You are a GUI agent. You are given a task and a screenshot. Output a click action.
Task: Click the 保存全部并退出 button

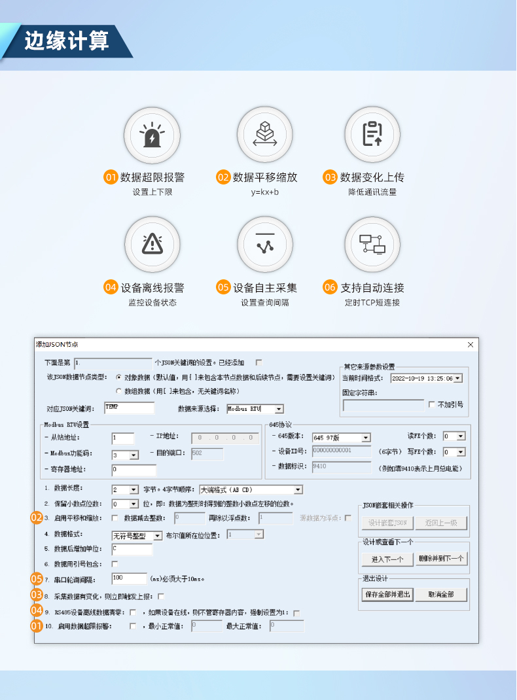tap(387, 595)
